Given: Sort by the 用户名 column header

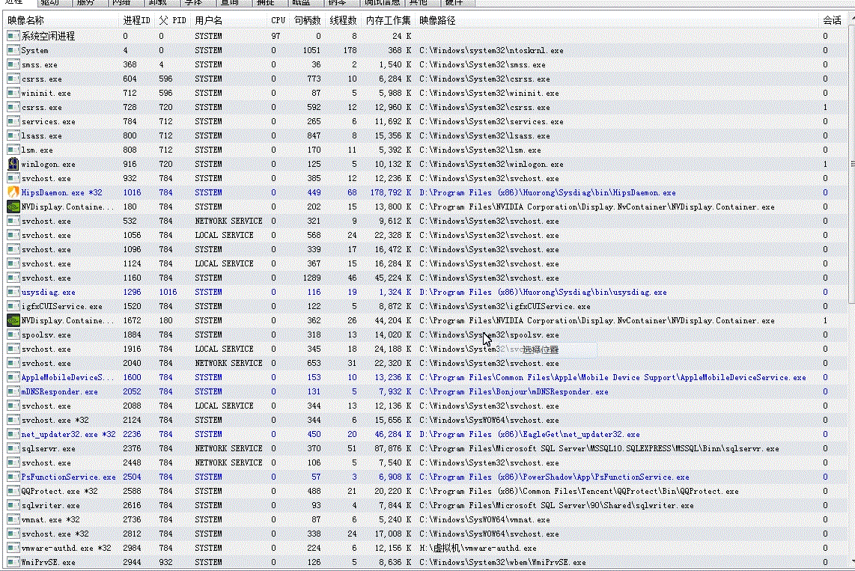Looking at the screenshot, I should coord(228,20).
